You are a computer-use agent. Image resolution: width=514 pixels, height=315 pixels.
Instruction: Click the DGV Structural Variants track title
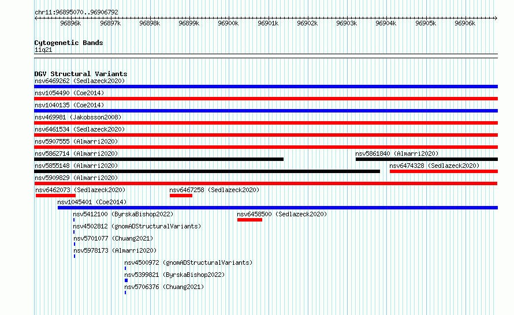(81, 74)
